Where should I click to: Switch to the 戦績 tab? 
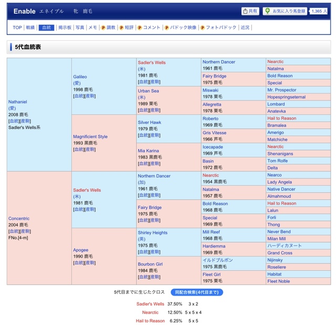[30, 27]
